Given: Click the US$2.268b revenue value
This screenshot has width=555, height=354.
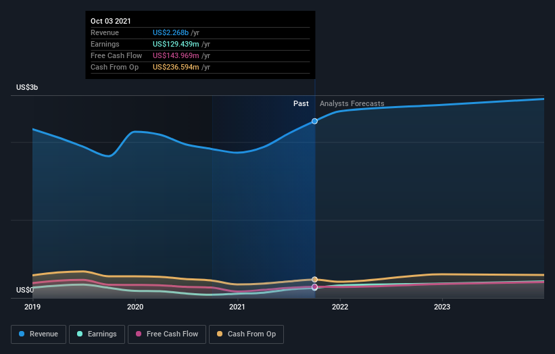Looking at the screenshot, I should click(170, 32).
